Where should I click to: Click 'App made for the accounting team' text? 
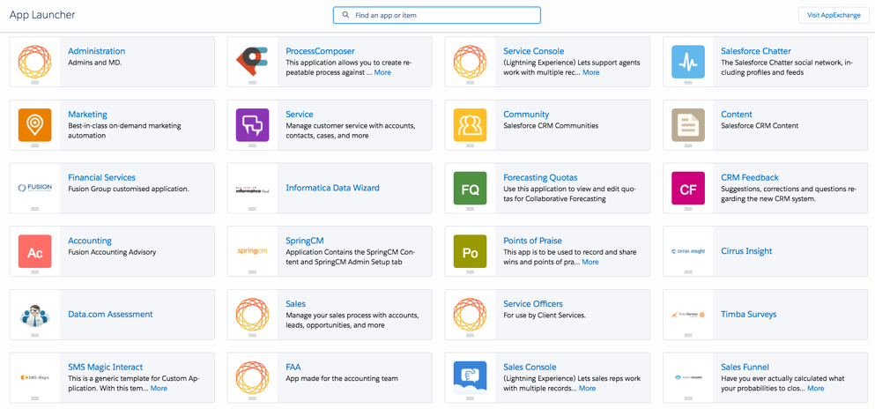tap(342, 378)
